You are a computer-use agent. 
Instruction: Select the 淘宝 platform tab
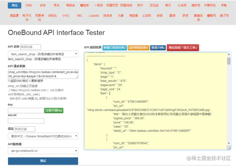click(14, 6)
